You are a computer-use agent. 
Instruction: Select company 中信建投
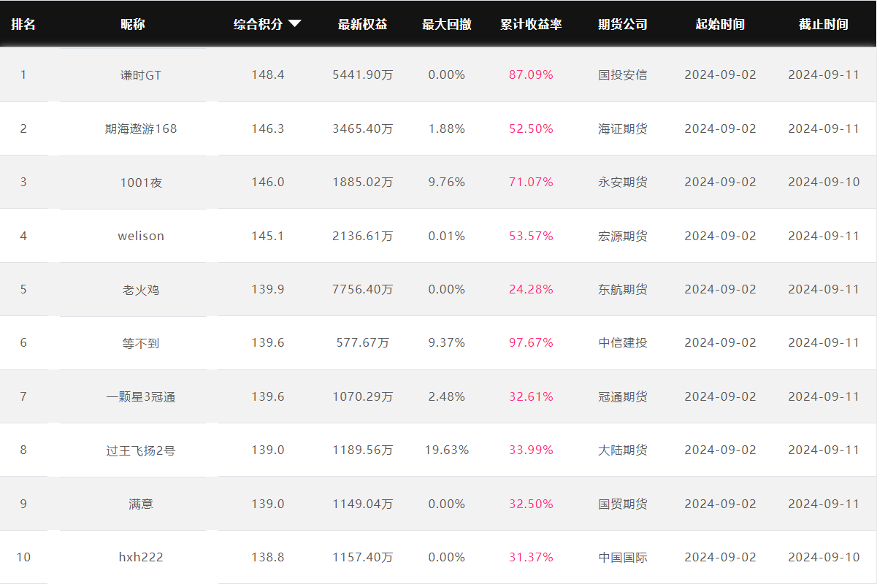point(623,342)
